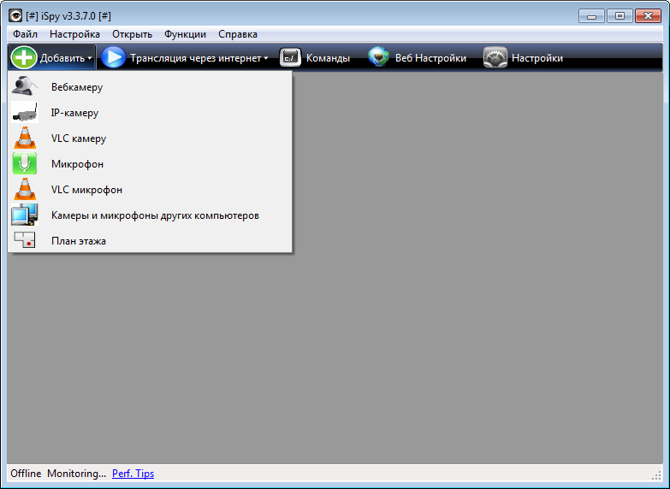
Task: Click the gear icon for Настройки
Action: point(495,57)
